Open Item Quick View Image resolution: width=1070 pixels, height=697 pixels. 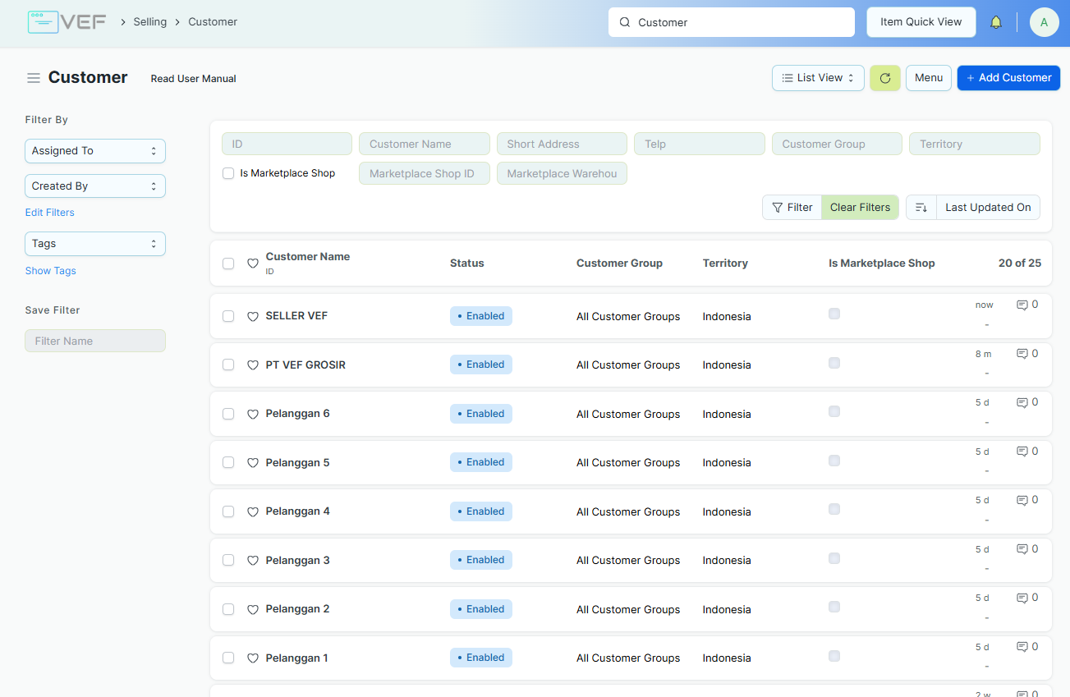click(921, 22)
